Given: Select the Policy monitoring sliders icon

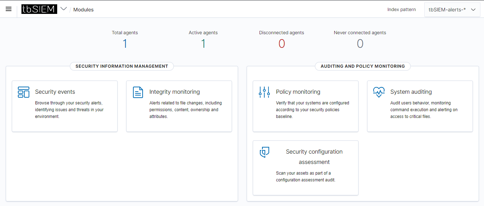Looking at the screenshot, I should click(x=264, y=92).
